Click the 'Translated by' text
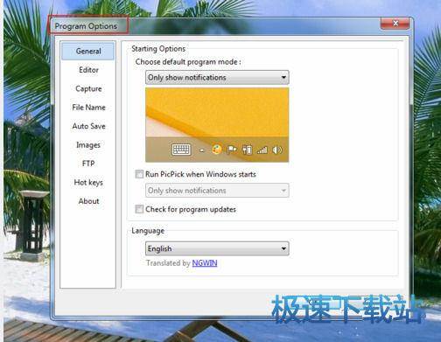The image size is (441, 342). [168, 263]
